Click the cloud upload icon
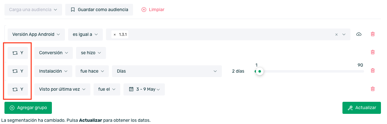 (359, 34)
